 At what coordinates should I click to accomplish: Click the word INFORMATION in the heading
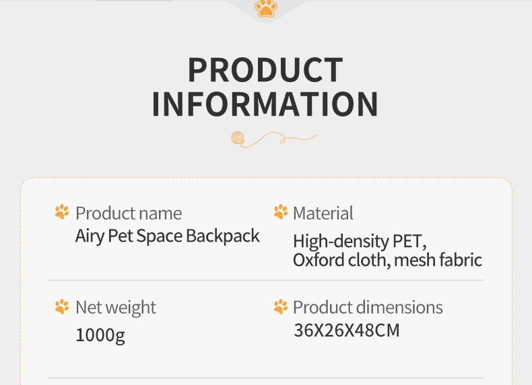click(x=265, y=104)
